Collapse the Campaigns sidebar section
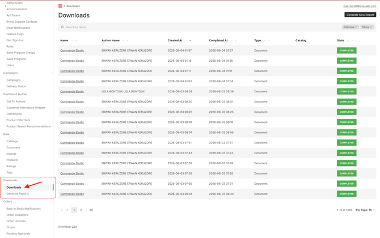Screen dimensions: 380x238 click(51, 73)
